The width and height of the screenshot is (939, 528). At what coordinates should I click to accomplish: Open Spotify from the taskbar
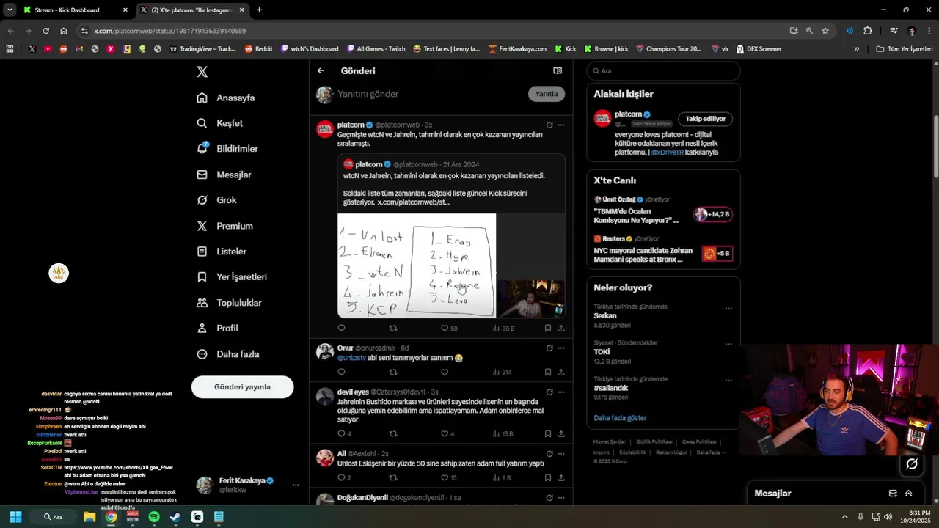click(154, 517)
